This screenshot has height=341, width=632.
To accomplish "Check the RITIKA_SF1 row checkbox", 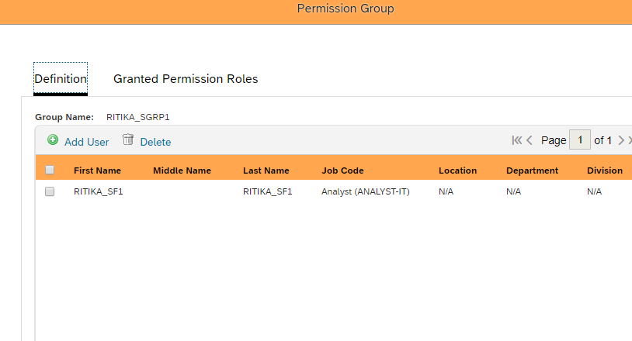I will [50, 191].
